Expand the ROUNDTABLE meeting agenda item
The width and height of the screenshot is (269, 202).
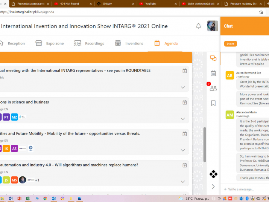click(x=183, y=87)
